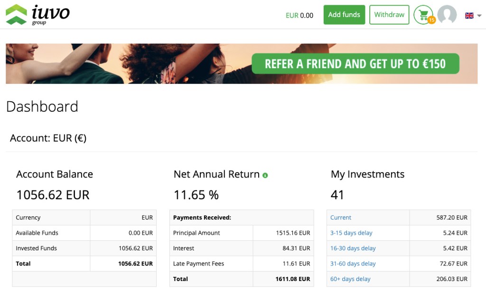Click the Withdraw button
The width and height of the screenshot is (486, 291).
[389, 15]
